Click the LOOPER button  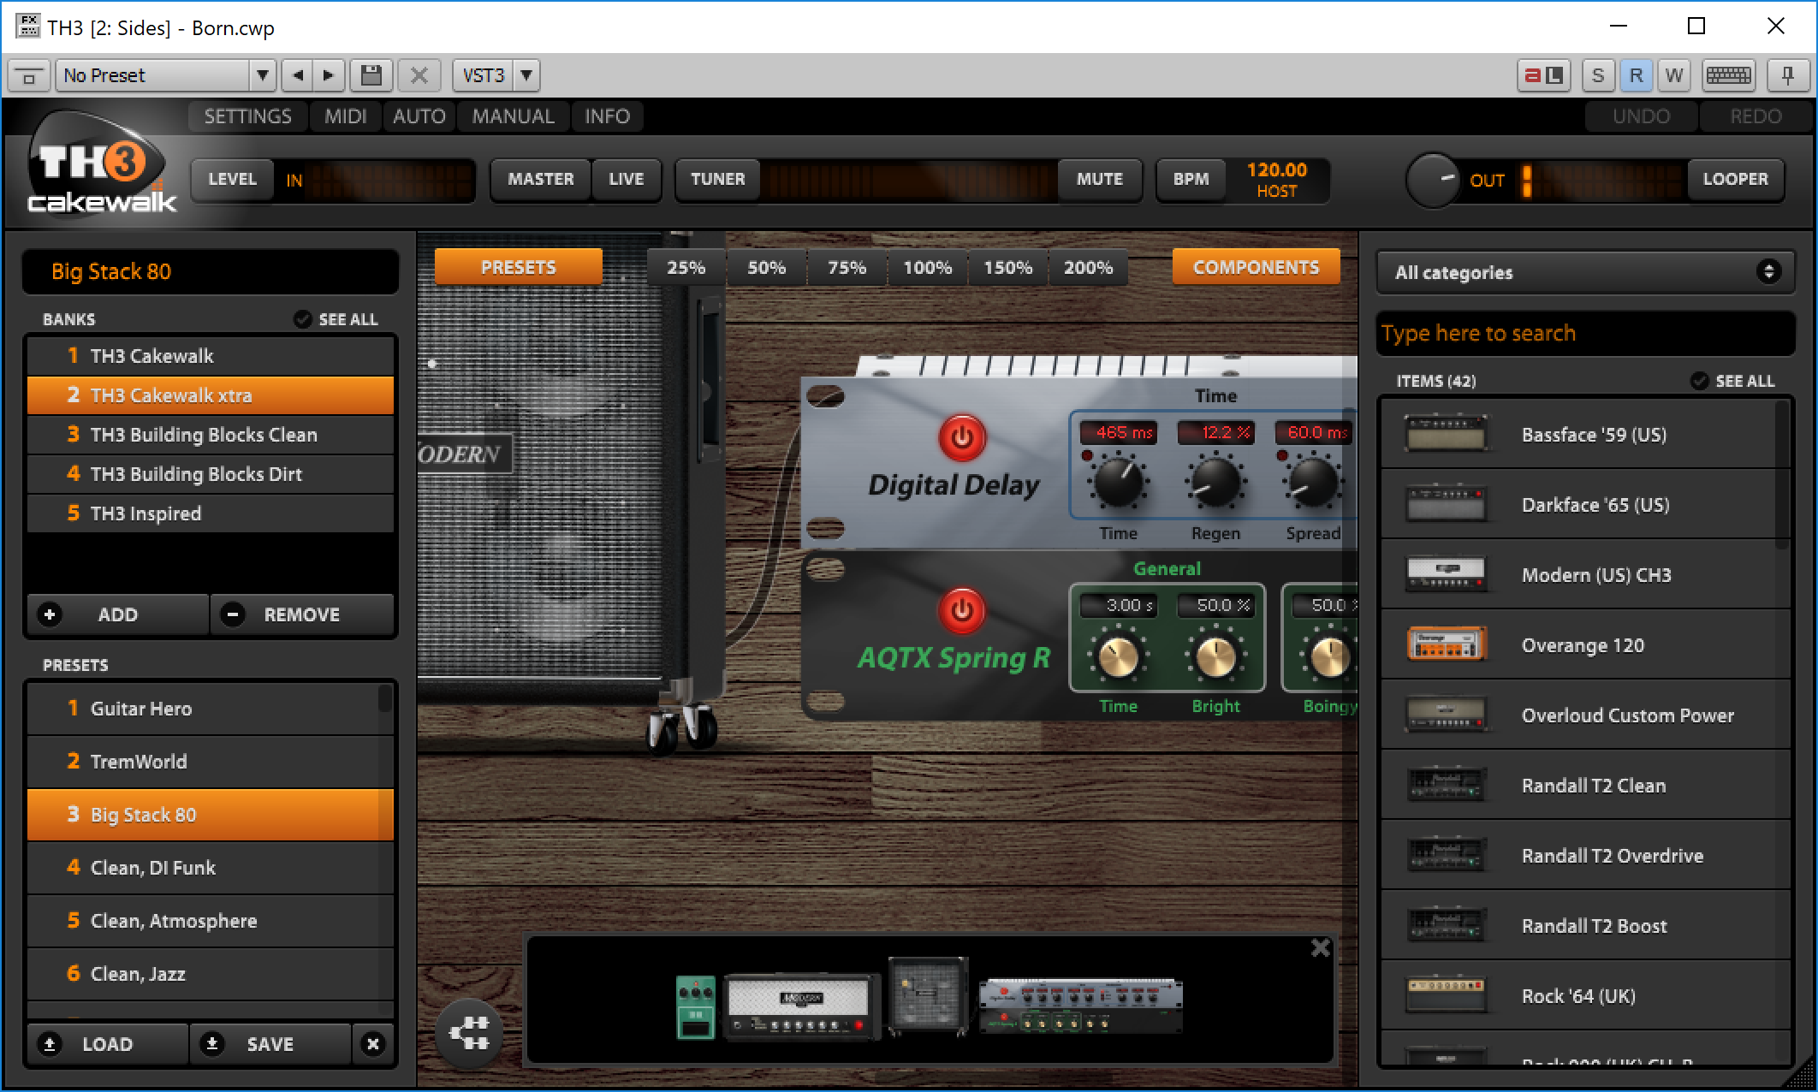pos(1735,179)
